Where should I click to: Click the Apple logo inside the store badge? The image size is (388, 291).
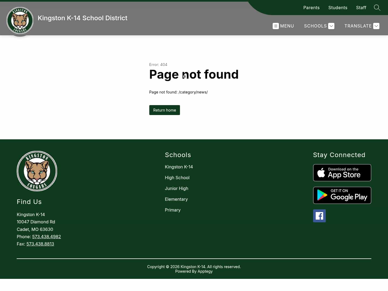click(321, 172)
